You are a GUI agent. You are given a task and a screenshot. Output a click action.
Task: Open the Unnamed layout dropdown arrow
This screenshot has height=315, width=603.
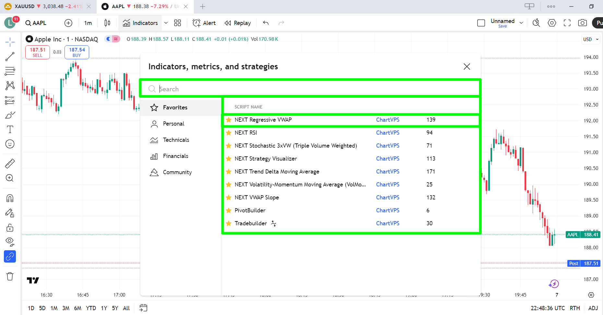pyautogui.click(x=521, y=23)
